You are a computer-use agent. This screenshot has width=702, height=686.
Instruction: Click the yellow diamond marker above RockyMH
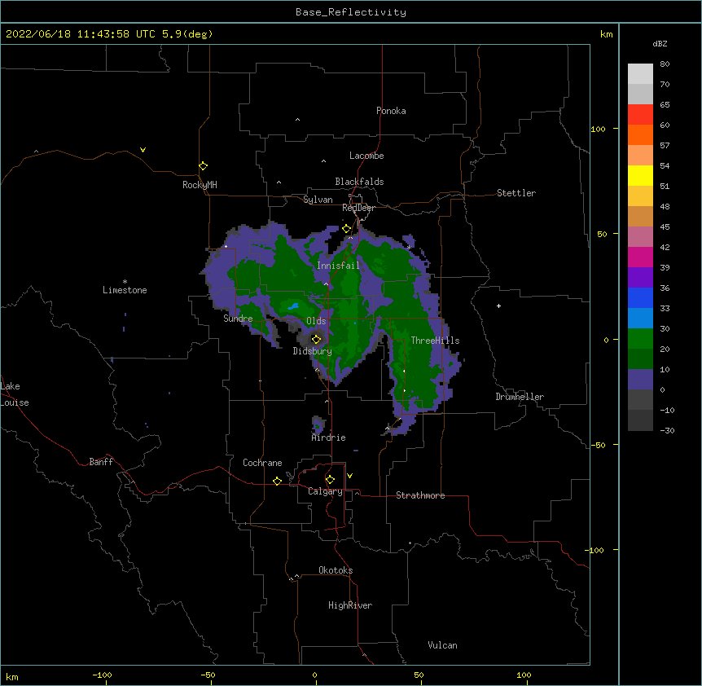pos(204,166)
